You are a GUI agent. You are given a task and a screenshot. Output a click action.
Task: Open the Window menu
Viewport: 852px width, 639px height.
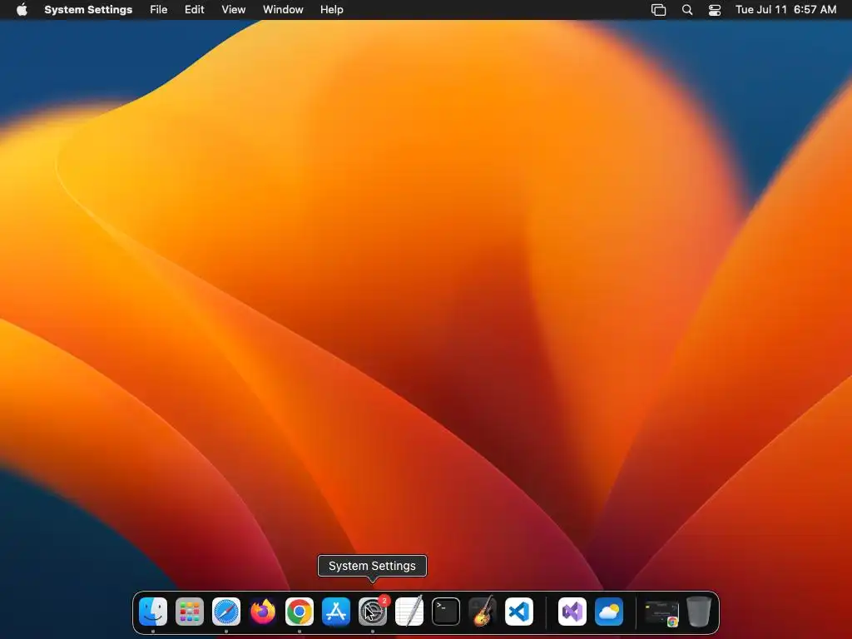click(283, 10)
